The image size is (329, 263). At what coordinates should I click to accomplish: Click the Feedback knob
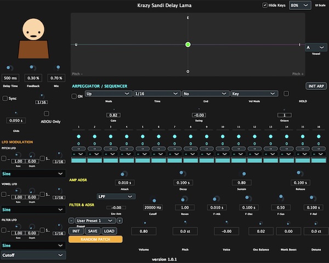(x=33, y=68)
